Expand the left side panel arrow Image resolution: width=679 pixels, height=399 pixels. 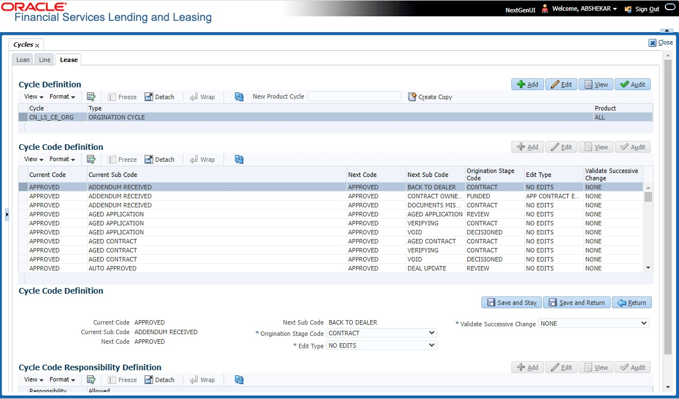[x=7, y=214]
